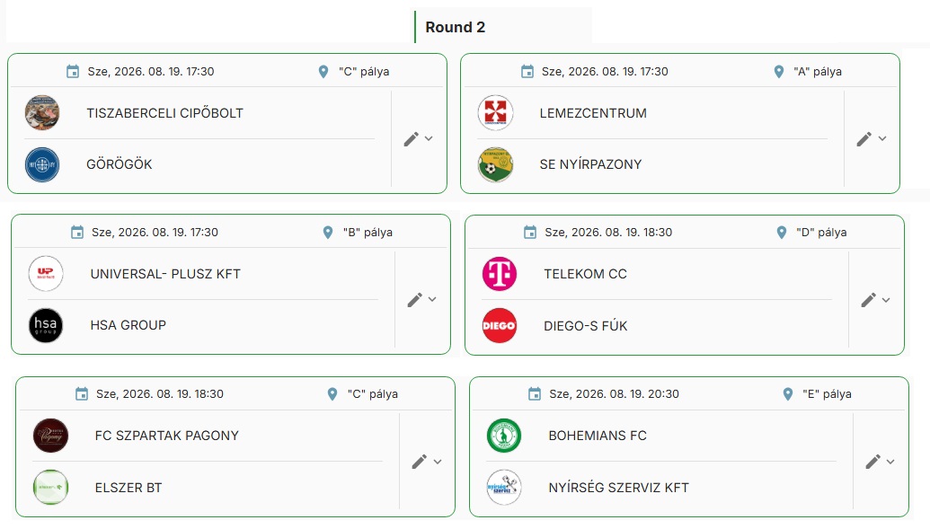Viewport: 930px width, 529px height.
Task: Click location pin beside "E" pálya
Action: [x=788, y=394]
